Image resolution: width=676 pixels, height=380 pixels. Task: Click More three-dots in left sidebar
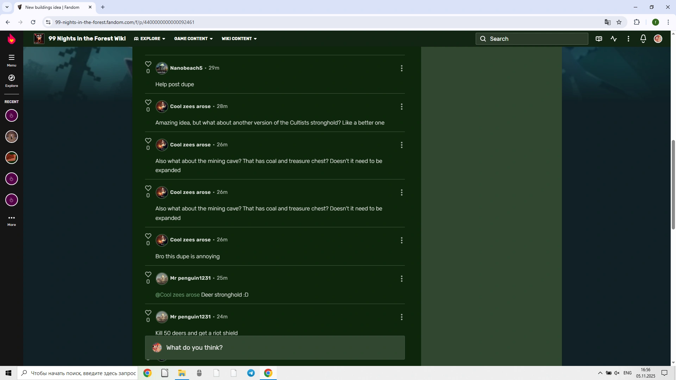(12, 218)
